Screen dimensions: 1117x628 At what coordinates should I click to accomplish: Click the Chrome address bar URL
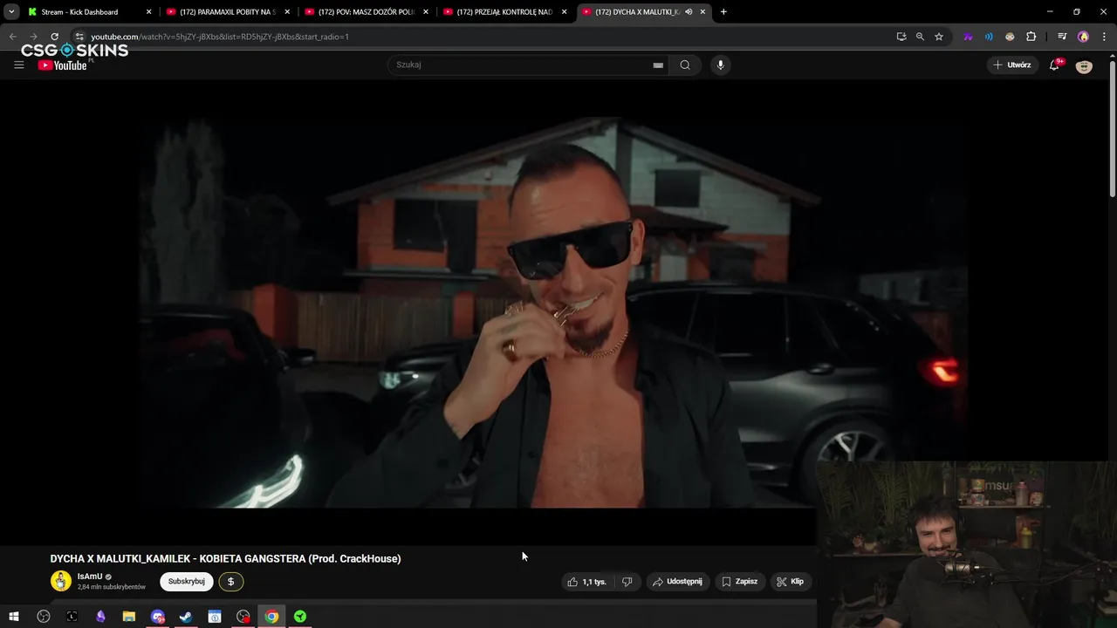(220, 37)
